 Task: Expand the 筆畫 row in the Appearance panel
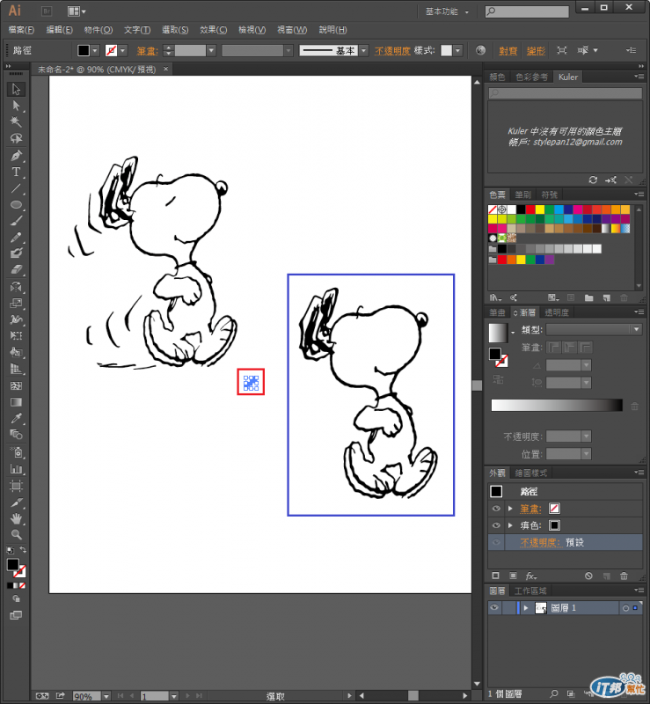point(510,509)
